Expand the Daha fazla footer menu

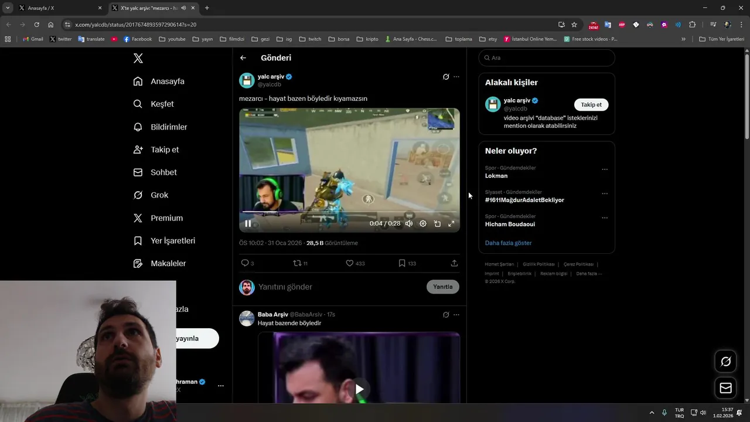tap(589, 274)
